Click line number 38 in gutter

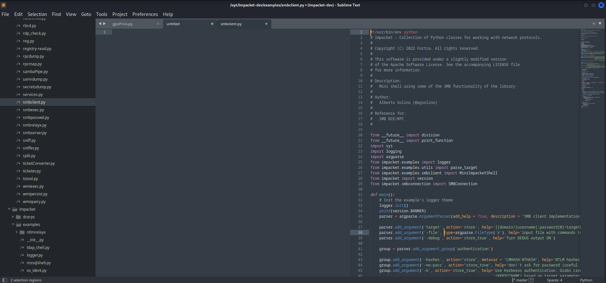pos(360,233)
